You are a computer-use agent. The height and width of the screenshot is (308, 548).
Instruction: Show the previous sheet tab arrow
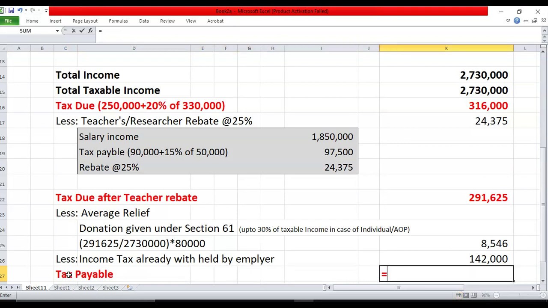pos(7,288)
